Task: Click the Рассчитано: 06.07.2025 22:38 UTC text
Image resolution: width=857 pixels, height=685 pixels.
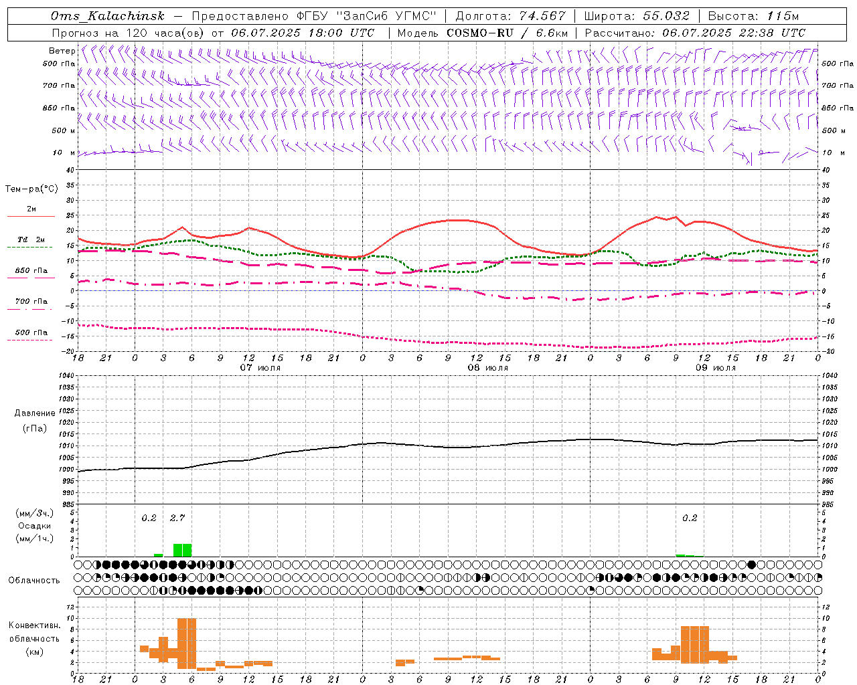Action: tap(695, 33)
